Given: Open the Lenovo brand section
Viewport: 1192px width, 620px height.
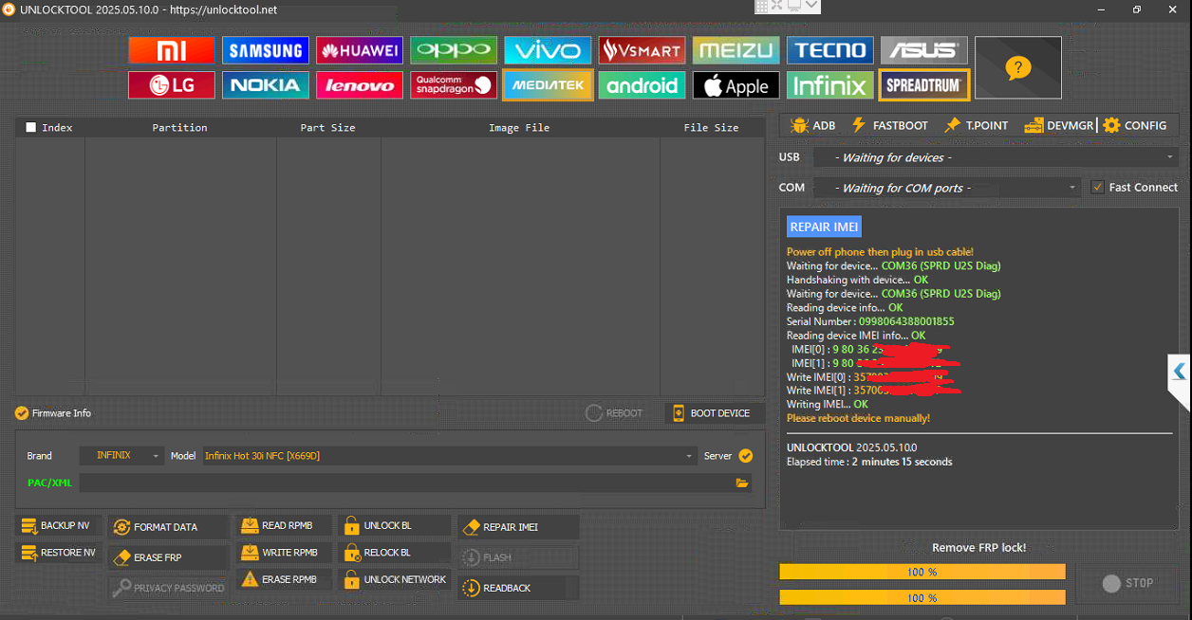Looking at the screenshot, I should click(360, 85).
